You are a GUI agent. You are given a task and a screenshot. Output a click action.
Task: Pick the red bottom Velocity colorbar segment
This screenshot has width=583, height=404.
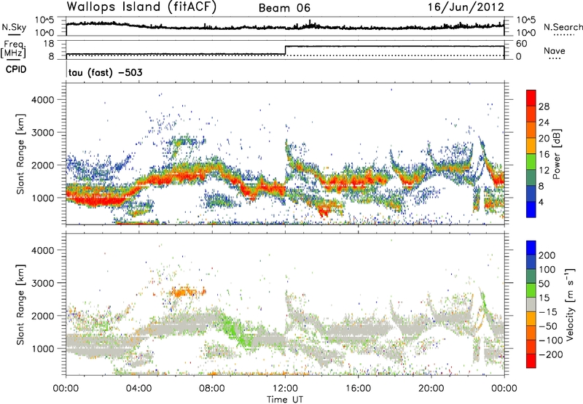click(531, 361)
